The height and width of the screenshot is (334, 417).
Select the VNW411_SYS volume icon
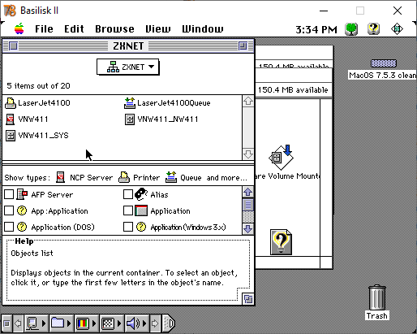coord(11,136)
